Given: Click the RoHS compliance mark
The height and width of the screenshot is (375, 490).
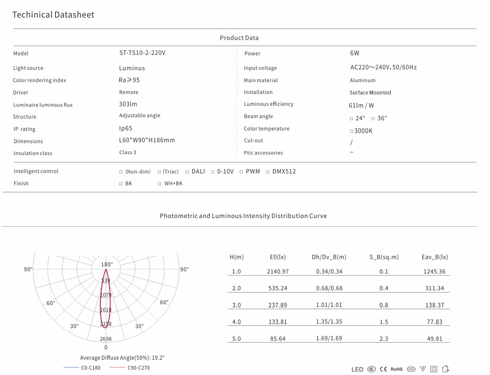Looking at the screenshot, I should [397, 369].
